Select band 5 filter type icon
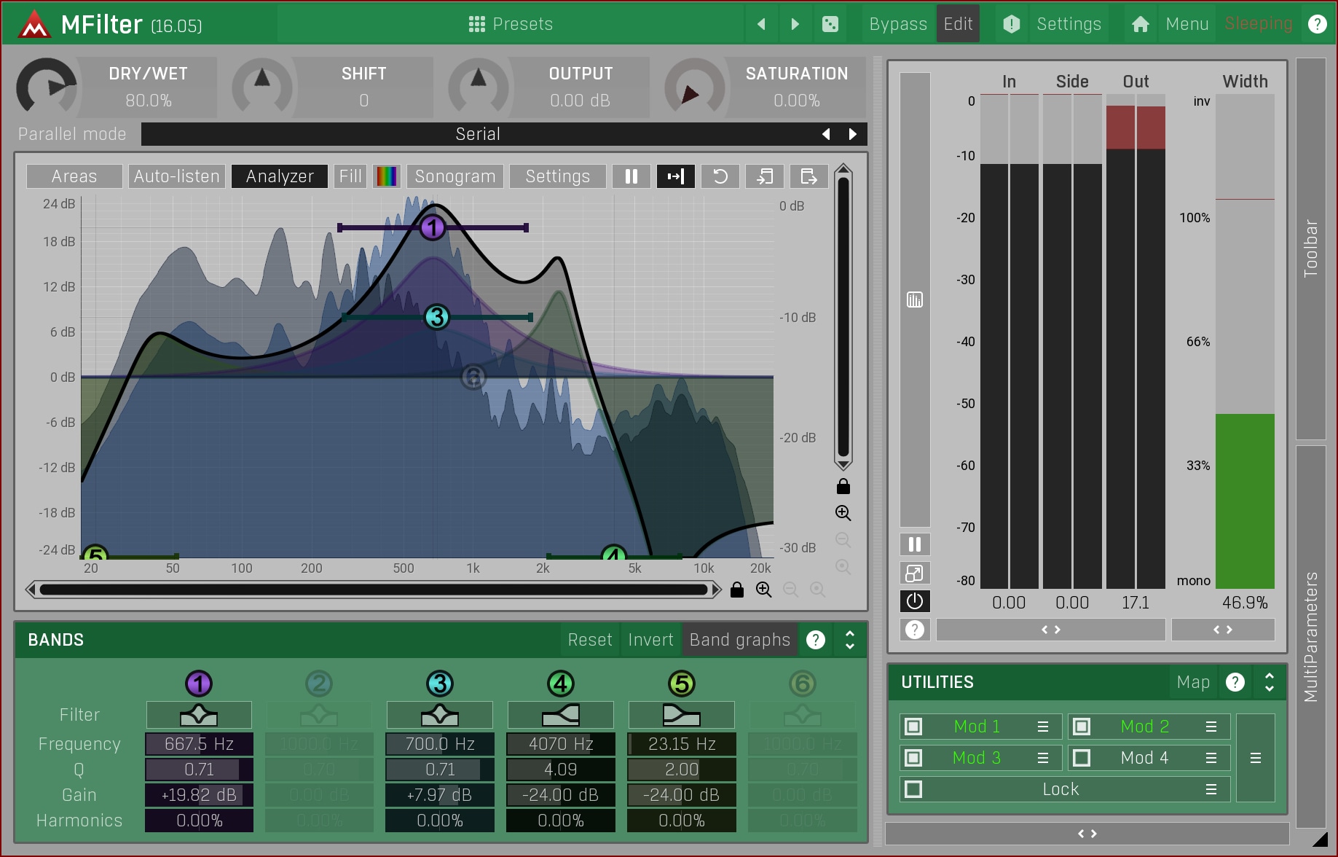Image resolution: width=1338 pixels, height=857 pixels. pos(682,715)
